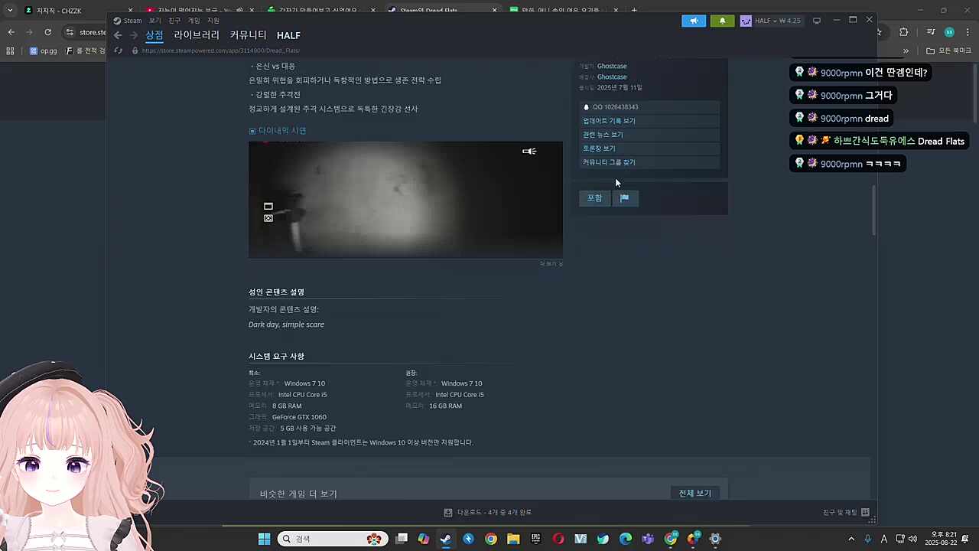Open the 친구 menu in Steam
This screenshot has height=551, width=979.
[x=174, y=21]
